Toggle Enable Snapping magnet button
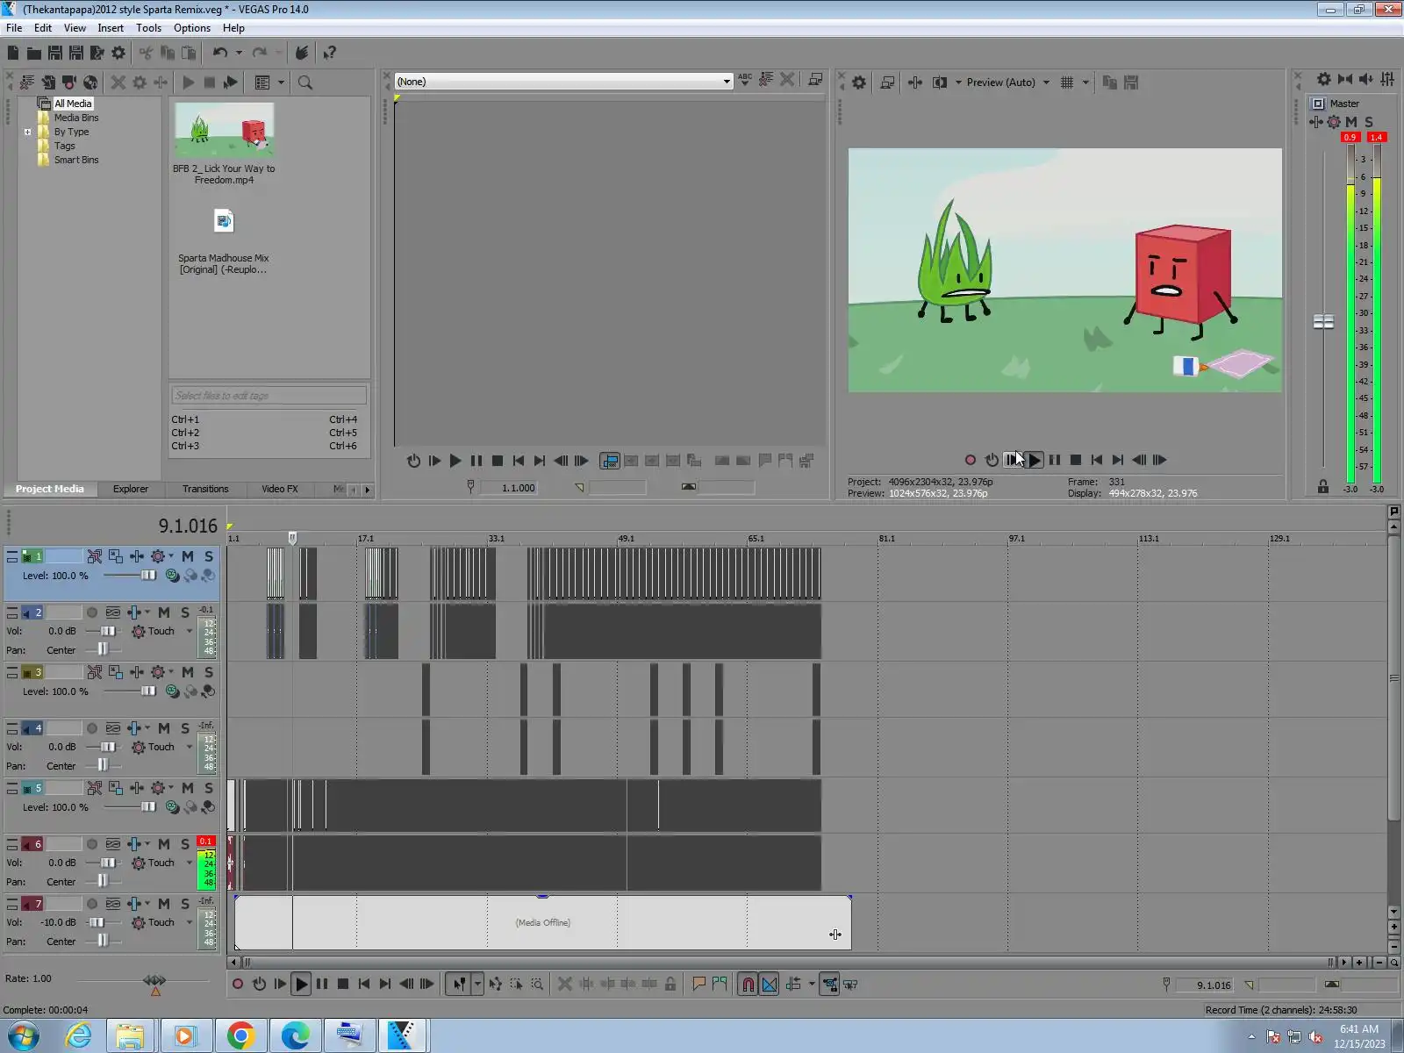Screen dimensions: 1404x1053 point(748,985)
